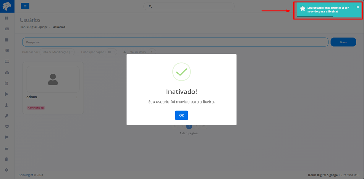The image size is (364, 179).
Task: Open the flag icon in sidebar
Action: click(x=7, y=137)
